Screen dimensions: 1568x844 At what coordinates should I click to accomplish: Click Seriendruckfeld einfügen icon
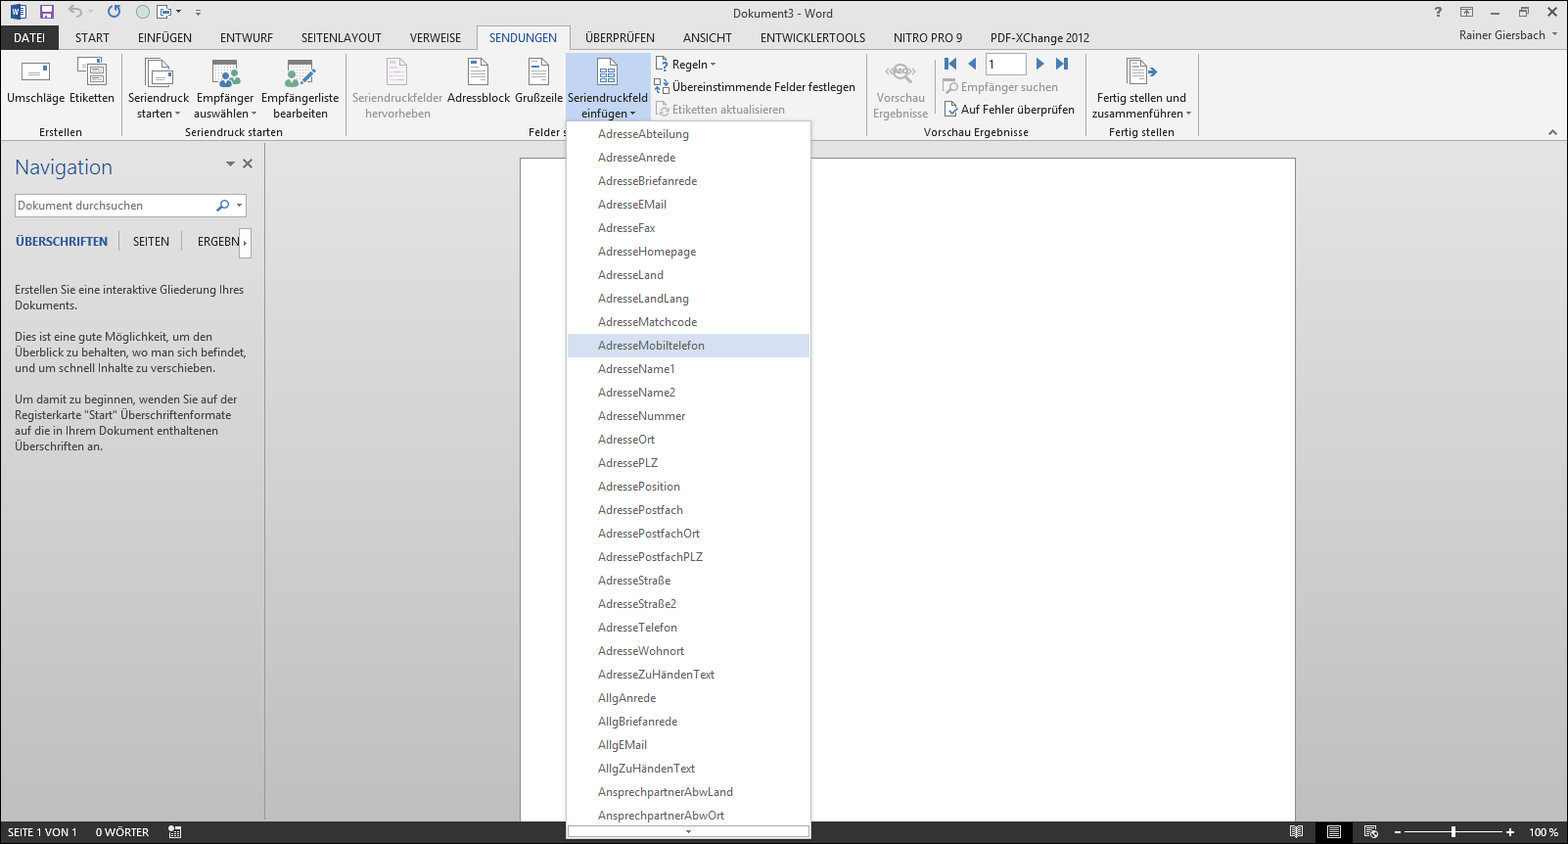click(x=608, y=73)
